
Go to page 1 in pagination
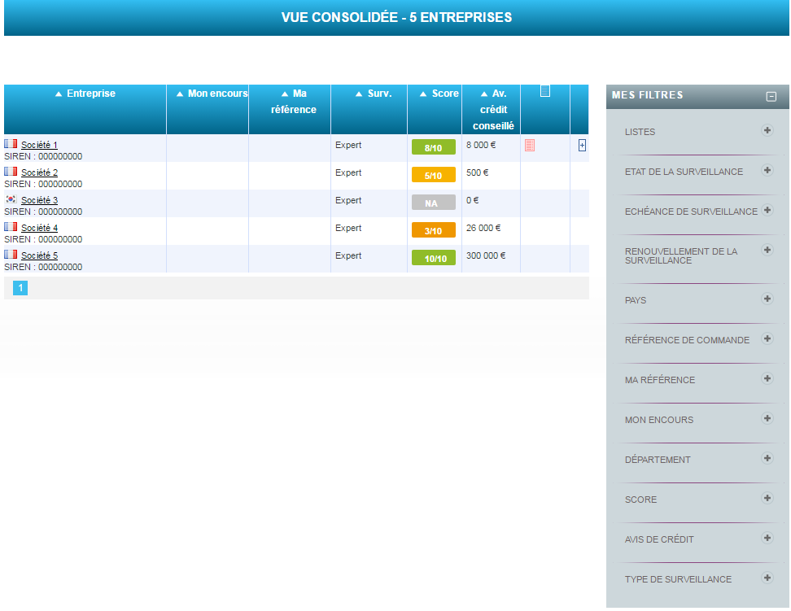[20, 287]
